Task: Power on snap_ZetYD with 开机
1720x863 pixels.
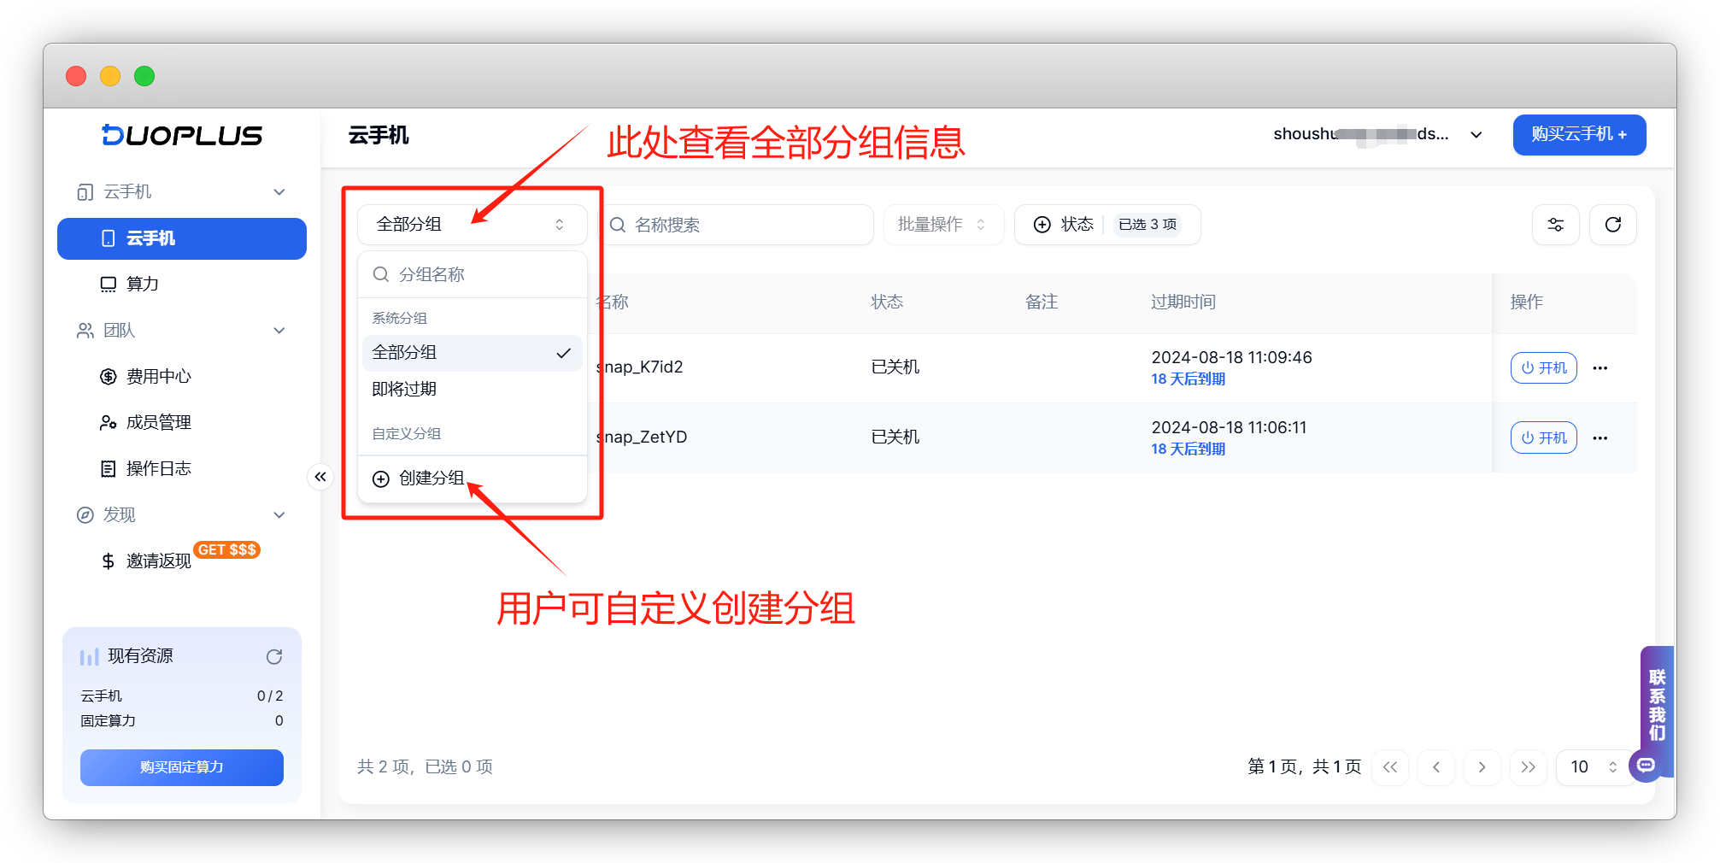Action: tap(1544, 438)
